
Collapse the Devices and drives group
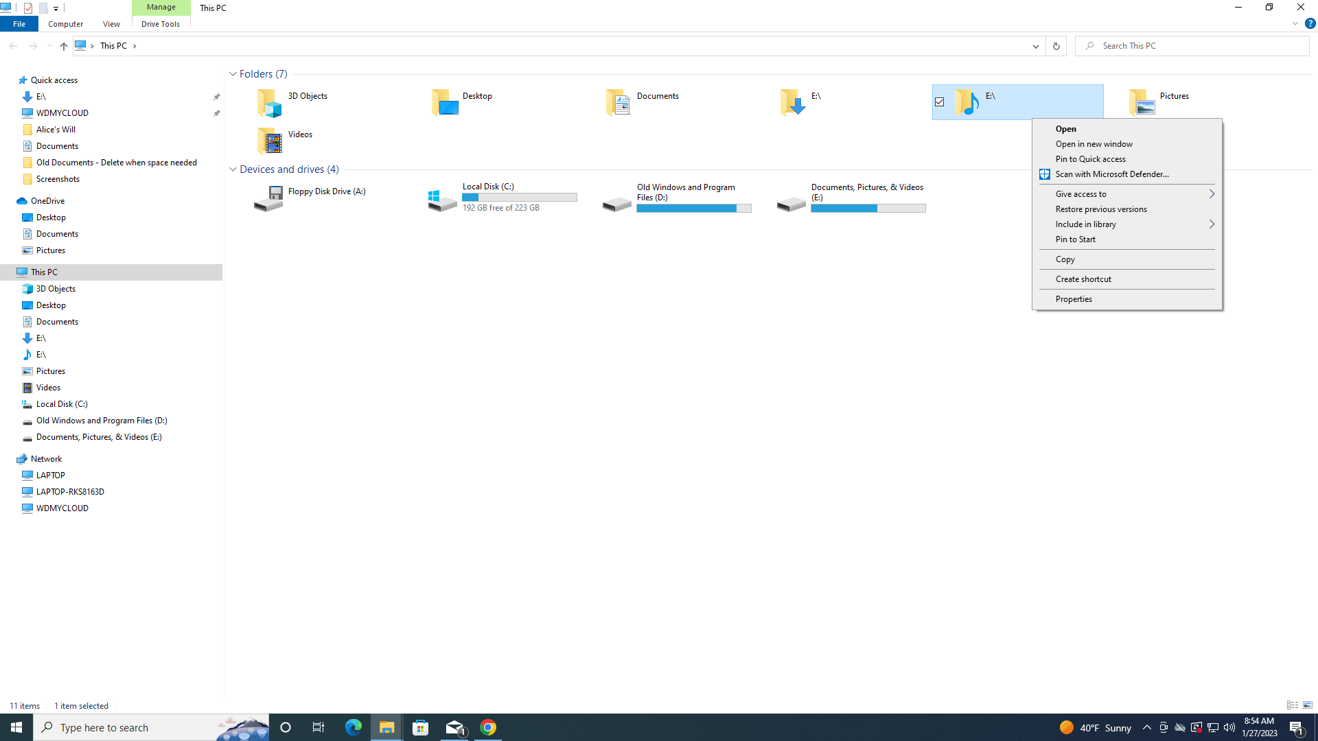233,169
